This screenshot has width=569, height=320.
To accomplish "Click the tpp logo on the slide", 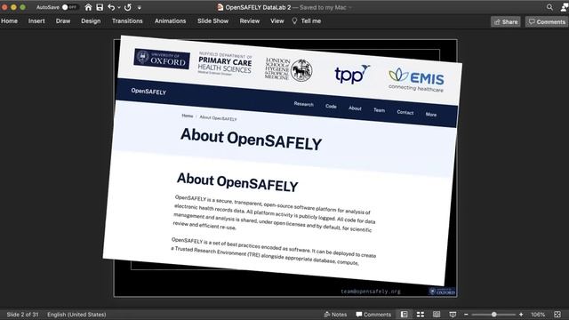I will [x=352, y=75].
